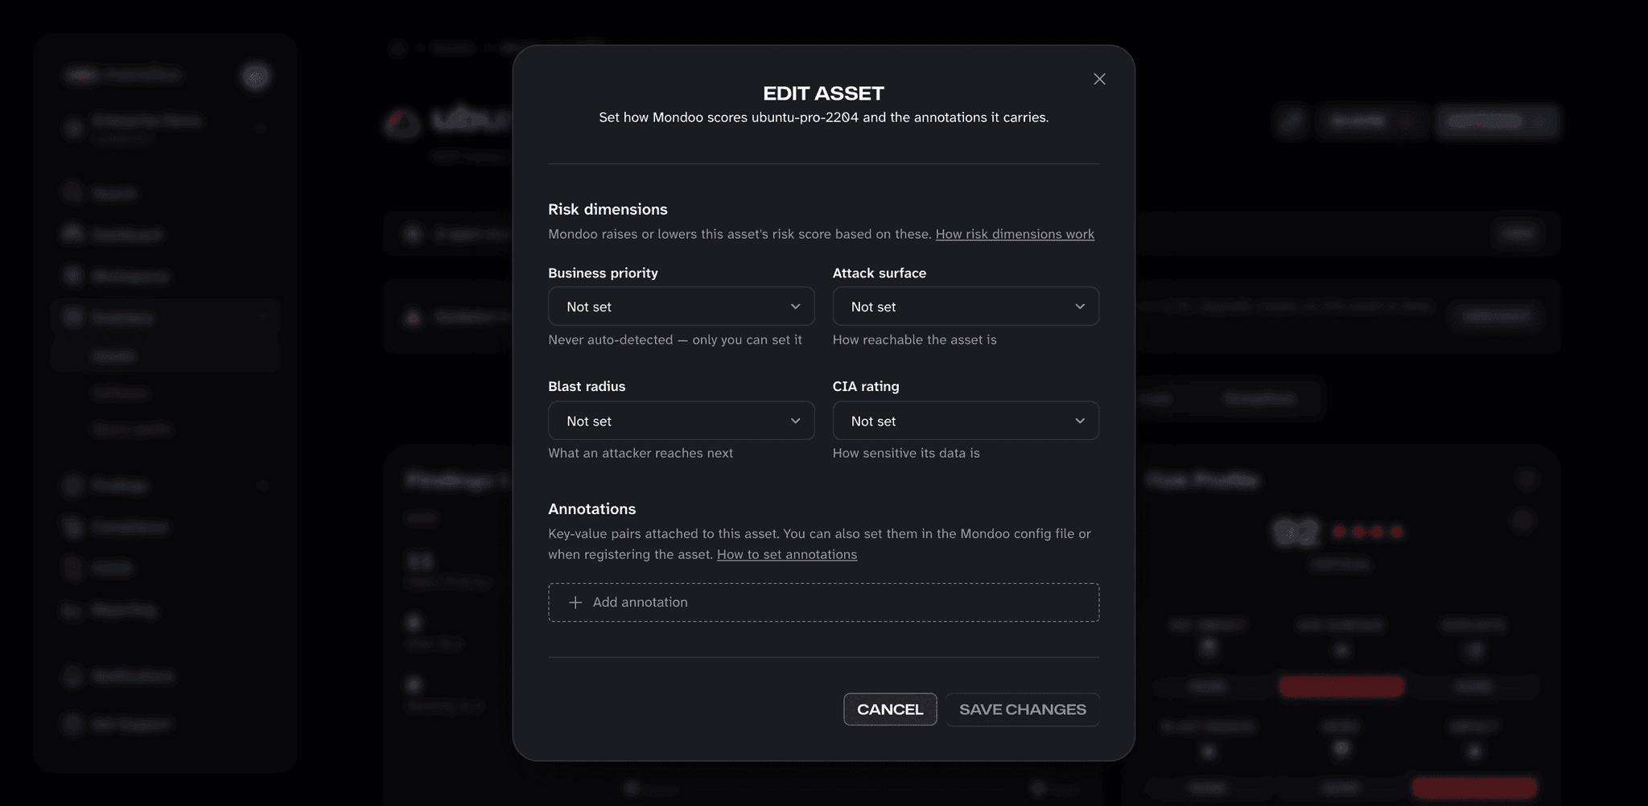1648x806 pixels.
Task: Click the Blast radius label
Action: point(587,387)
